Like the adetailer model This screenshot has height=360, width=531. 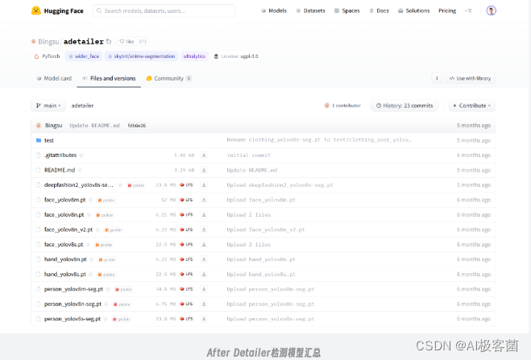pyautogui.click(x=127, y=42)
